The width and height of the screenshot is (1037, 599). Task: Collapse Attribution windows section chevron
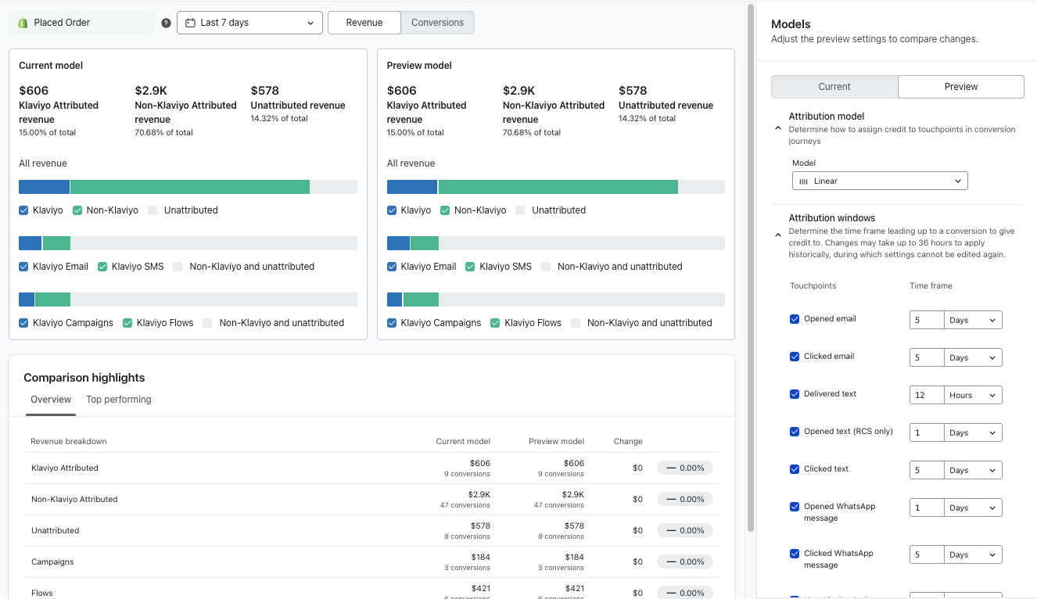[777, 235]
